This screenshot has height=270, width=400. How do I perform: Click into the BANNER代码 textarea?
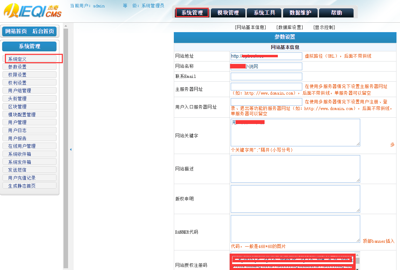[x=295, y=229]
